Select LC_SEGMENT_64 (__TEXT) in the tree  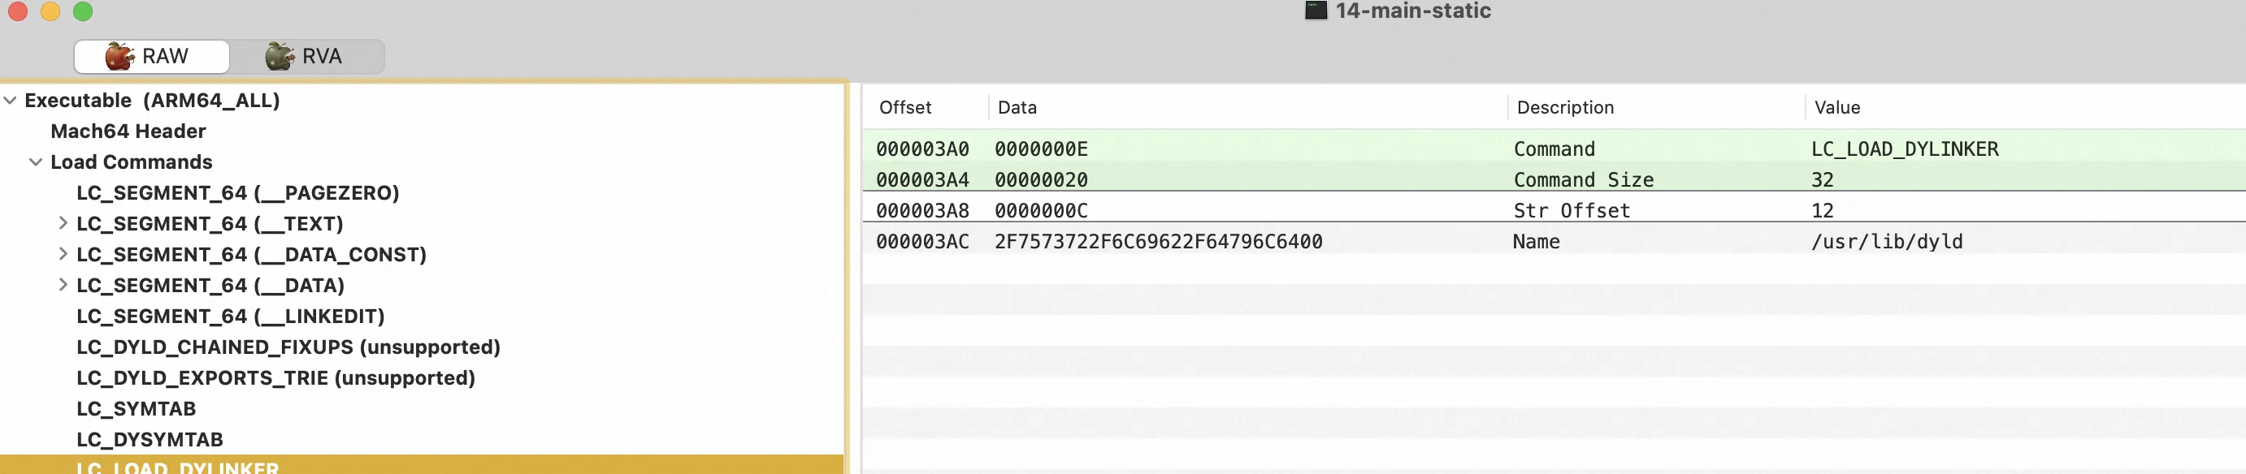[210, 224]
